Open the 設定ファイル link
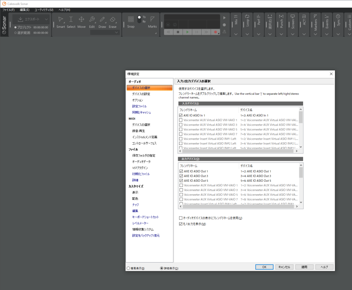Screen dimensions: 352x290 140,106
